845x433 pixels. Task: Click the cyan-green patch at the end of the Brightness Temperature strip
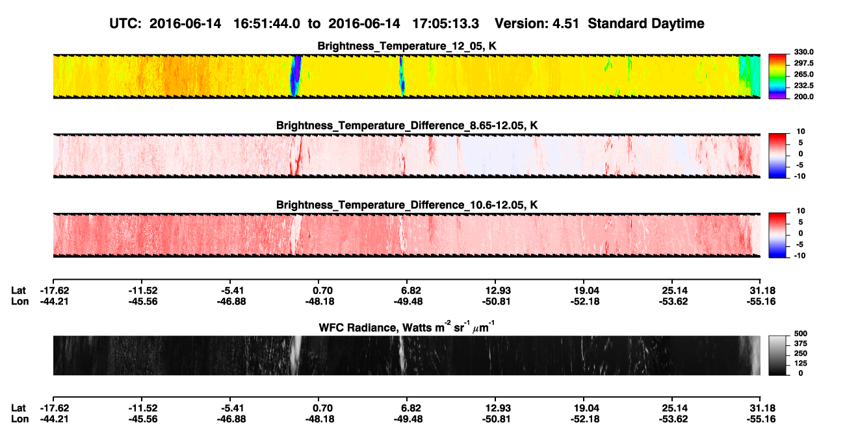pos(749,76)
